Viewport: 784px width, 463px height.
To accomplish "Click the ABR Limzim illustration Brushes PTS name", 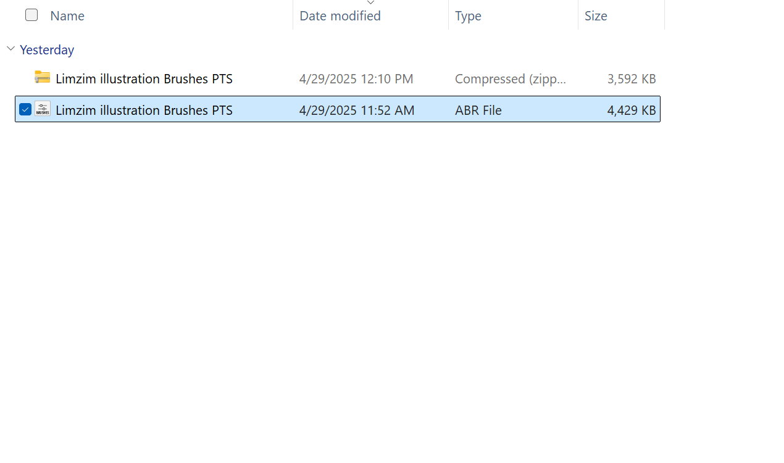I will (144, 110).
